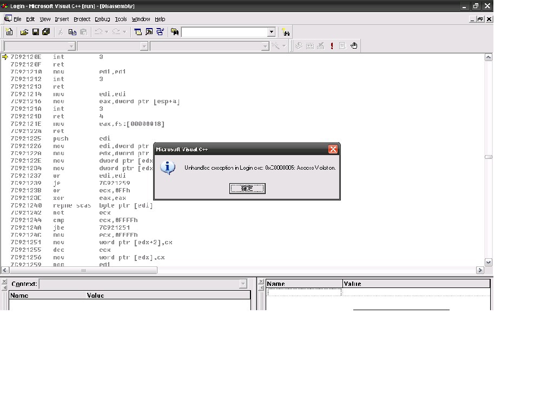Open the Insert menu
The image size is (554, 415).
pyautogui.click(x=62, y=19)
